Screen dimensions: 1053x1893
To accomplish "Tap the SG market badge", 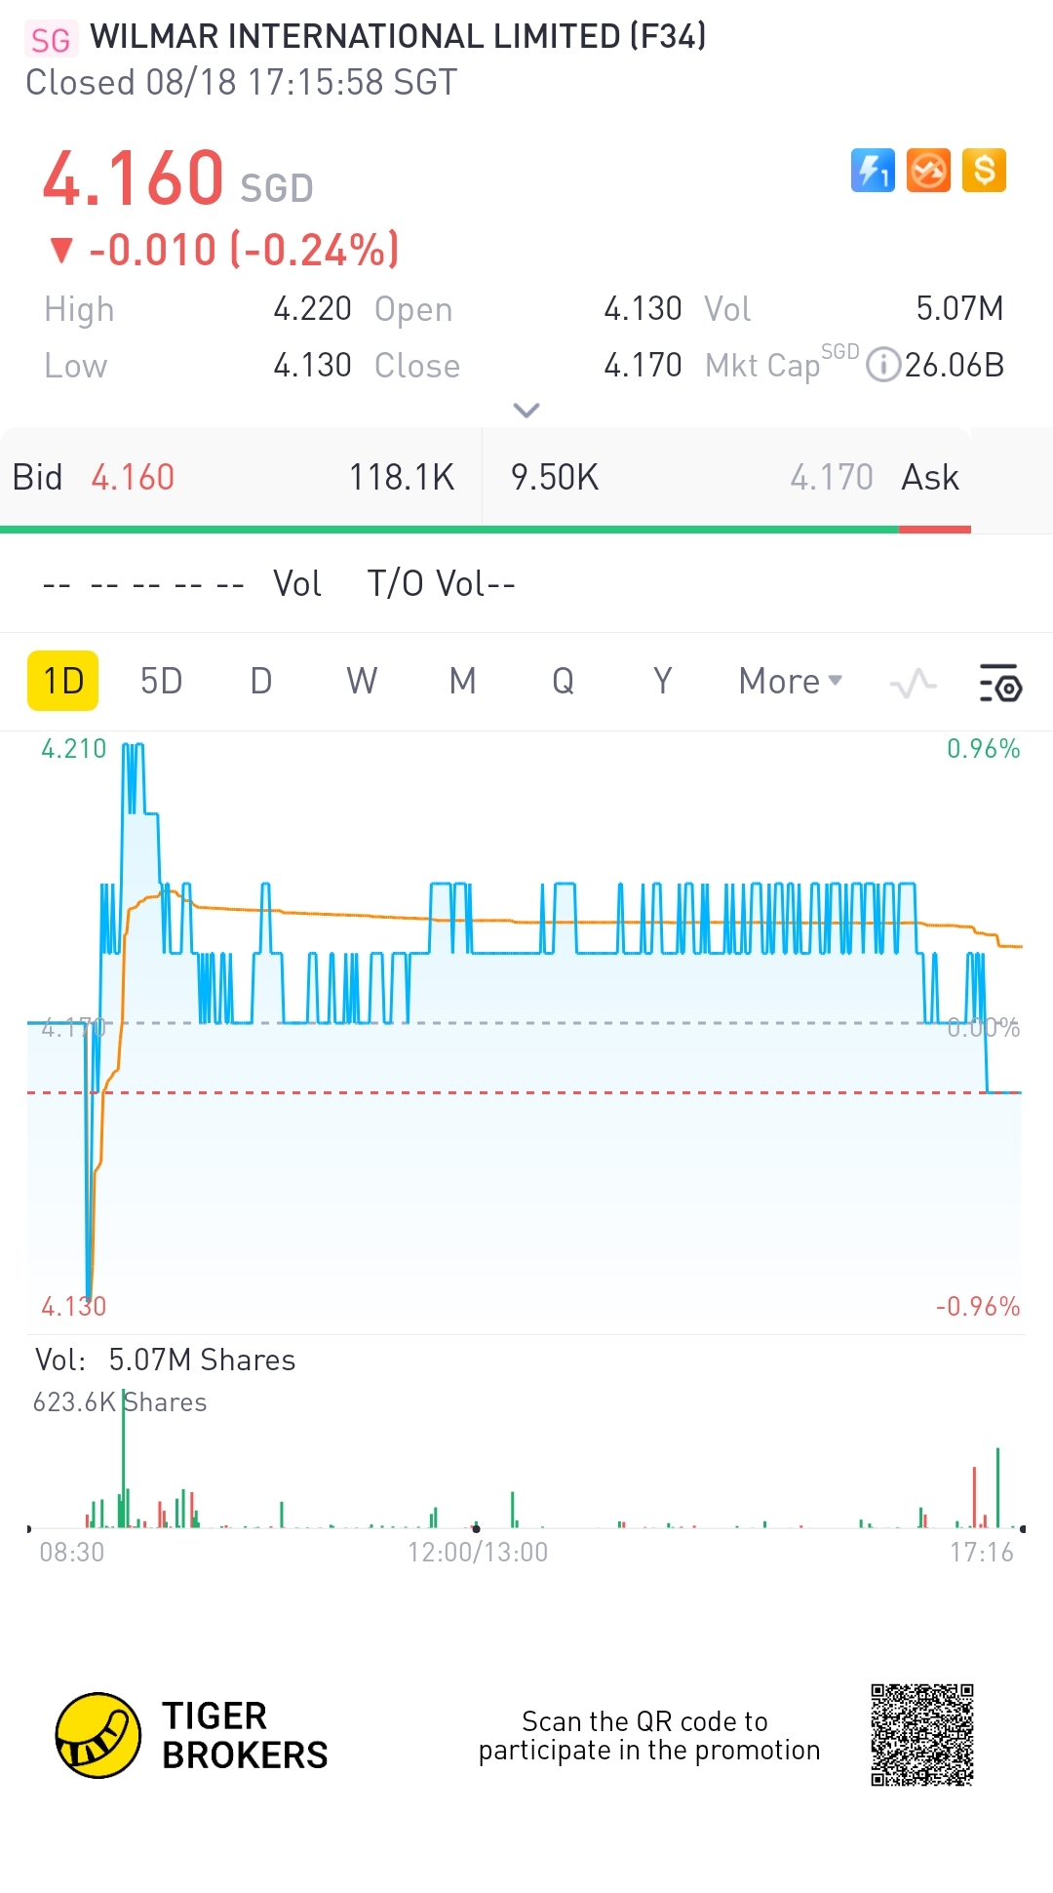I will pos(51,40).
